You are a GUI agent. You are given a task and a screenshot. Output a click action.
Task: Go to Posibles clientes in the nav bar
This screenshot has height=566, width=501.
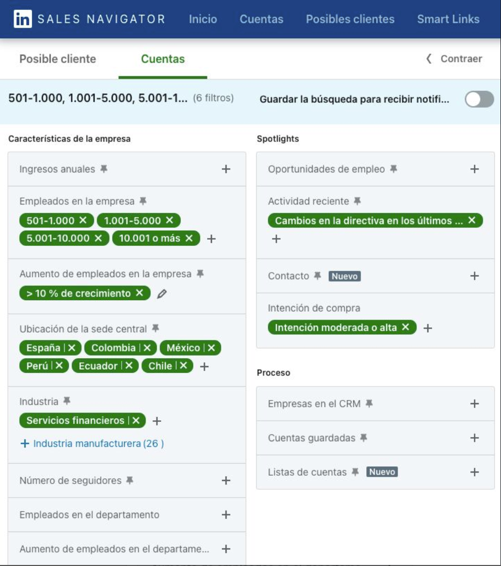(350, 19)
